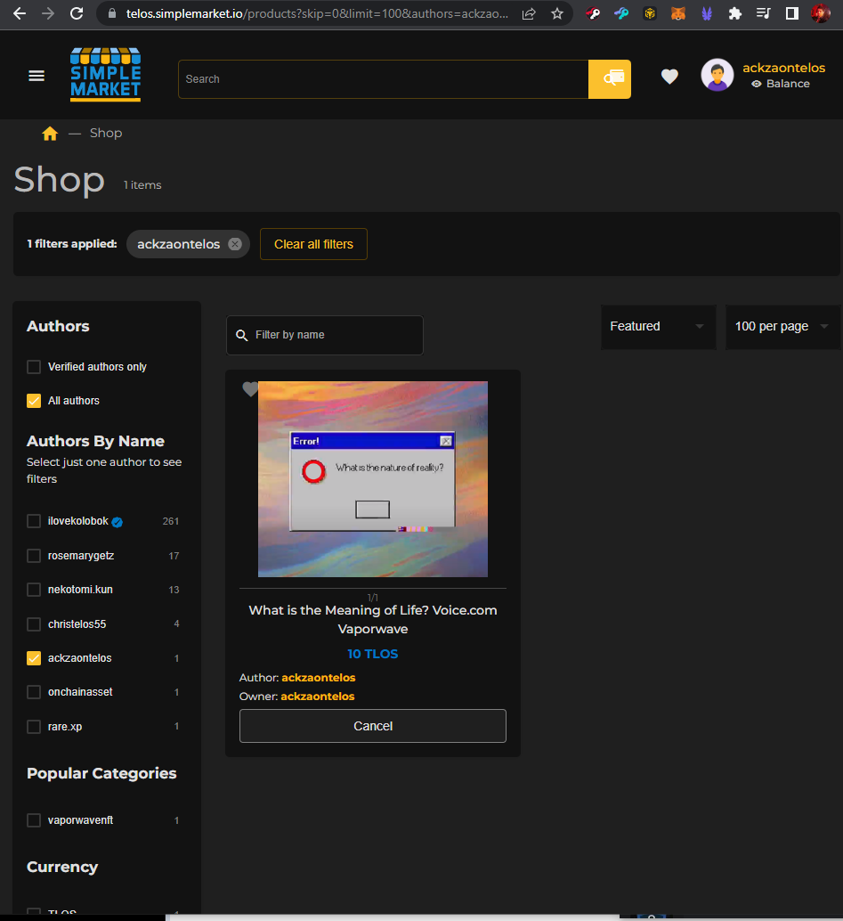Open the blue key browser extension

pyautogui.click(x=621, y=13)
